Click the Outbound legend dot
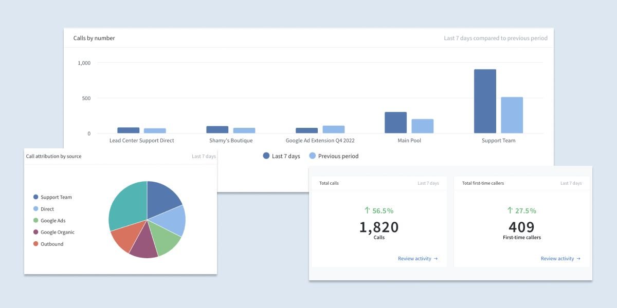Screen dimensions: 617x308 click(x=35, y=244)
